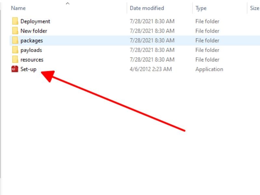Sort files by the Name column header
260x195 pixels.
point(18,8)
